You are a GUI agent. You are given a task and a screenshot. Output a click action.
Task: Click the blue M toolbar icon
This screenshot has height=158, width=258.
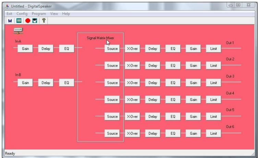pyautogui.click(x=10, y=21)
